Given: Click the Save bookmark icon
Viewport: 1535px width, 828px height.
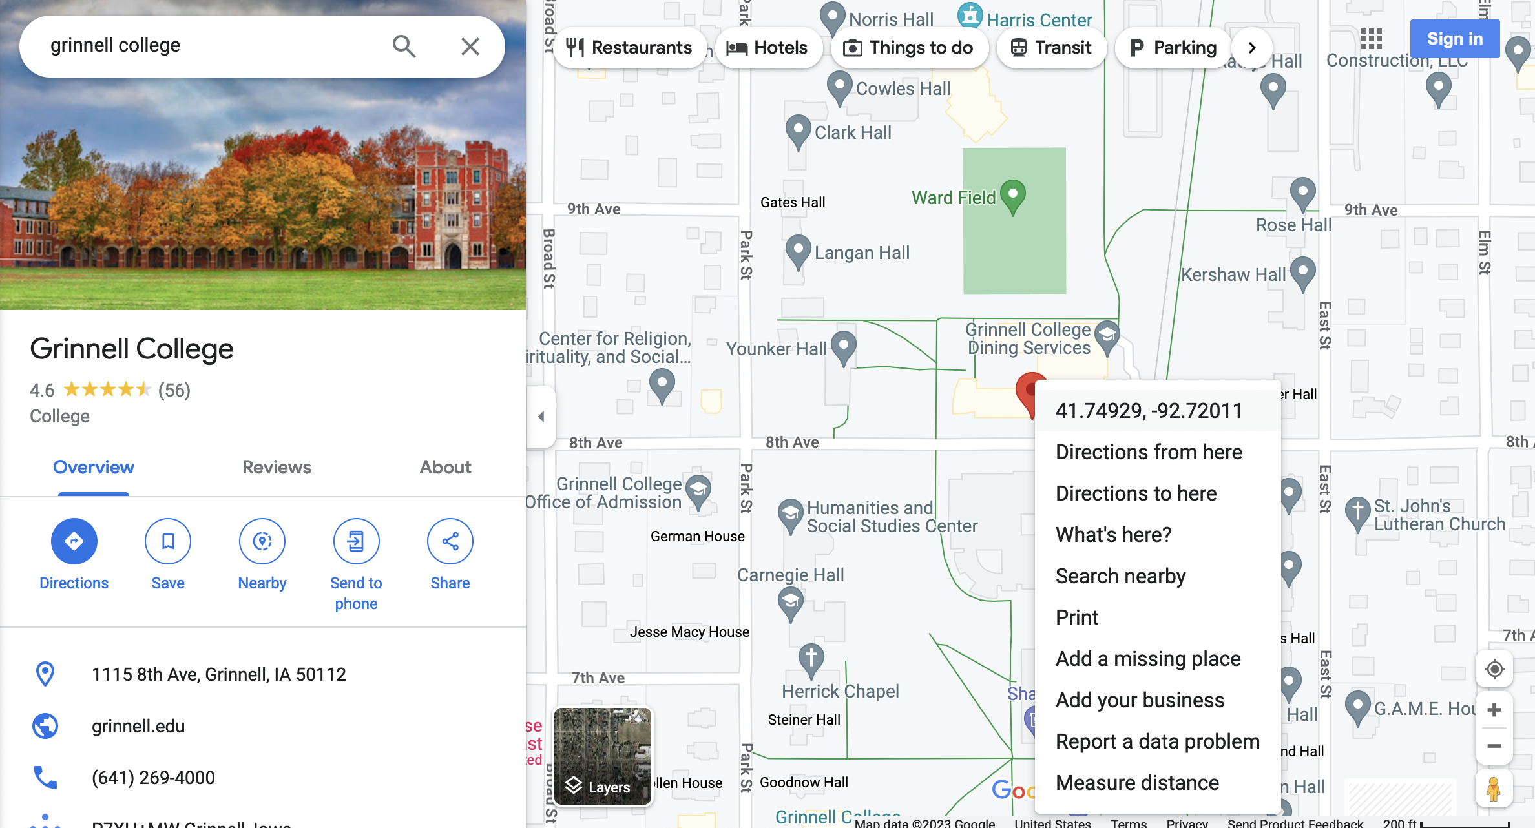Looking at the screenshot, I should click(168, 541).
